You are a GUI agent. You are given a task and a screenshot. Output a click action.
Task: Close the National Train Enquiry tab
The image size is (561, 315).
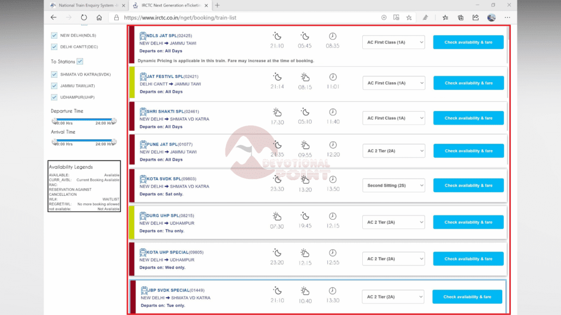coord(124,5)
